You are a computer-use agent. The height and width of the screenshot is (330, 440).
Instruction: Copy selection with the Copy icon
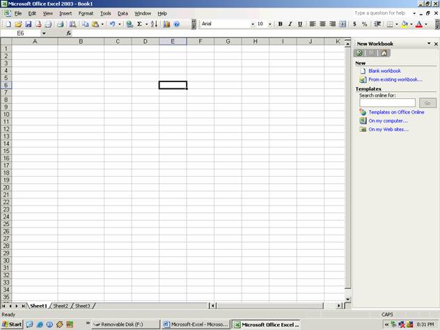pyautogui.click(x=85, y=24)
